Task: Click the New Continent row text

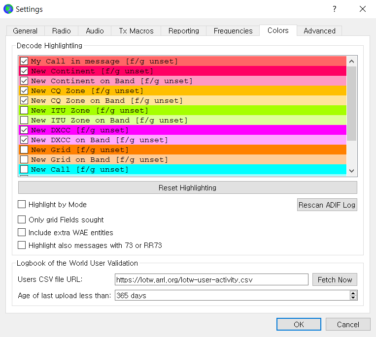Action: pos(92,71)
